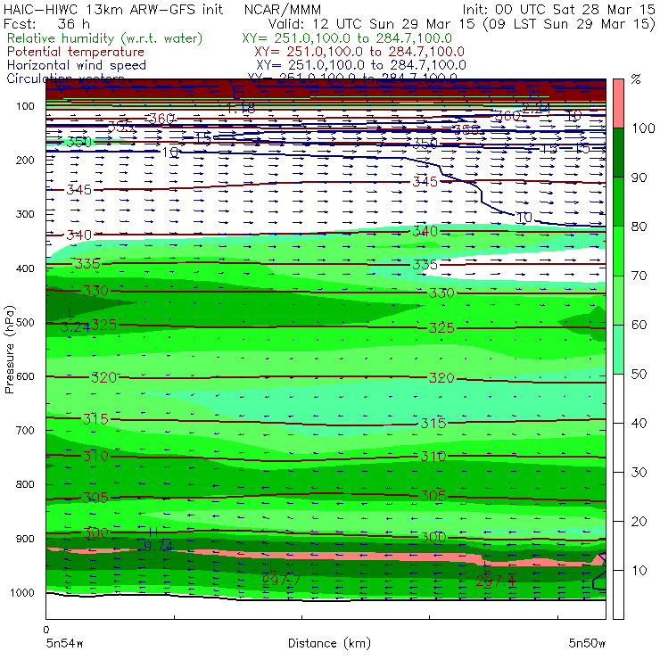
Task: Click the '800' pressure axis tick label
Action: 25,484
